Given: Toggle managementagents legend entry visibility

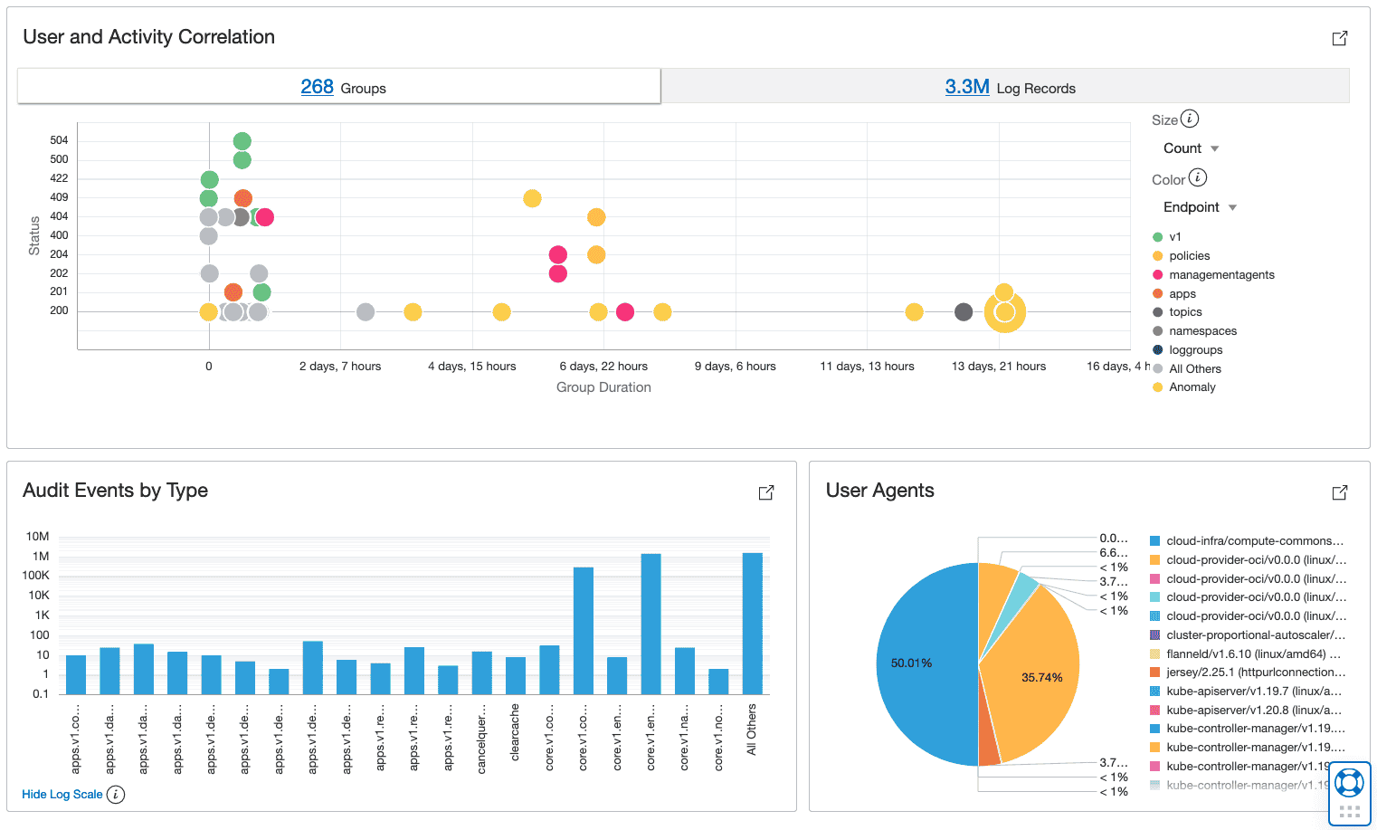Looking at the screenshot, I should (1220, 275).
